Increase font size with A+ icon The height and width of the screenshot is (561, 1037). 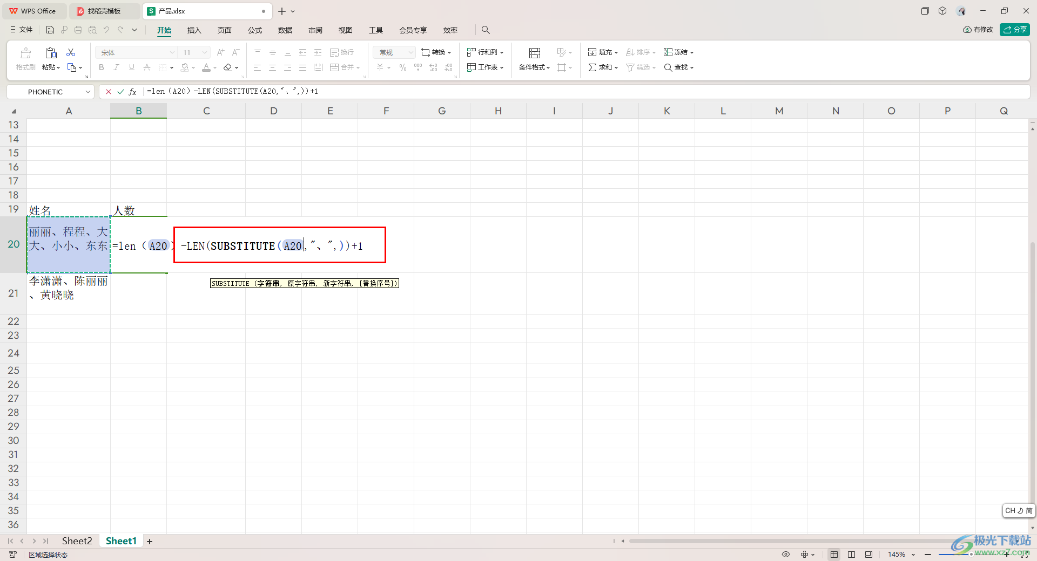click(x=220, y=52)
